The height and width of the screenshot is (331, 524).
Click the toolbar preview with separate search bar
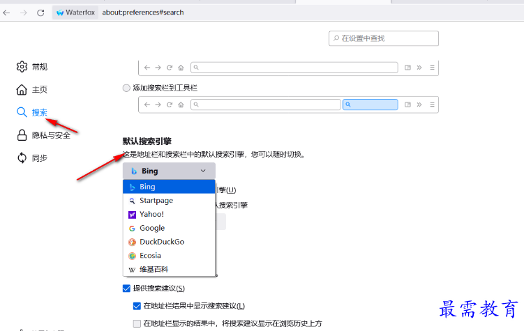click(x=288, y=105)
